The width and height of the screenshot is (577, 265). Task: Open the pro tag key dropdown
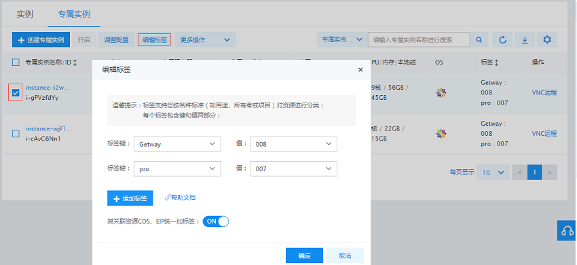[177, 169]
